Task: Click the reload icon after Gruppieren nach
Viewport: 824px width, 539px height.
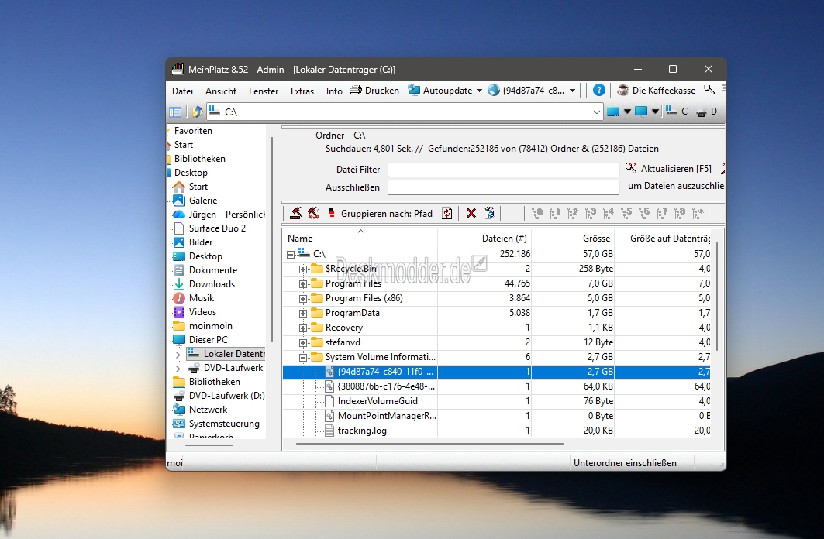Action: click(446, 213)
